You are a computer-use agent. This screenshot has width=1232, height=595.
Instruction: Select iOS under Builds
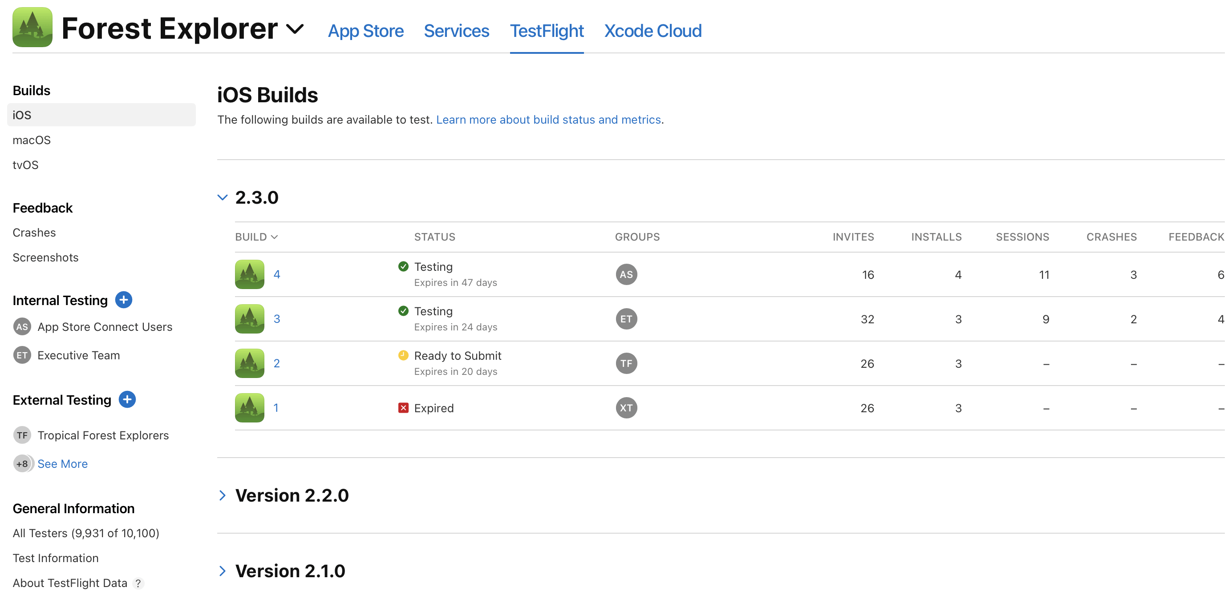click(101, 115)
